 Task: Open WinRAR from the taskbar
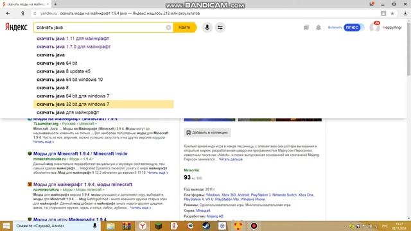click(127, 226)
